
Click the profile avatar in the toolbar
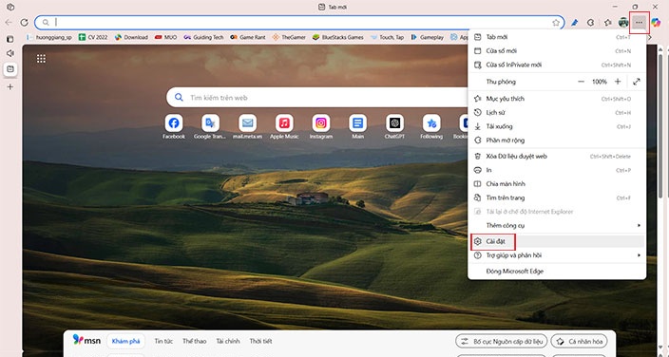(623, 23)
